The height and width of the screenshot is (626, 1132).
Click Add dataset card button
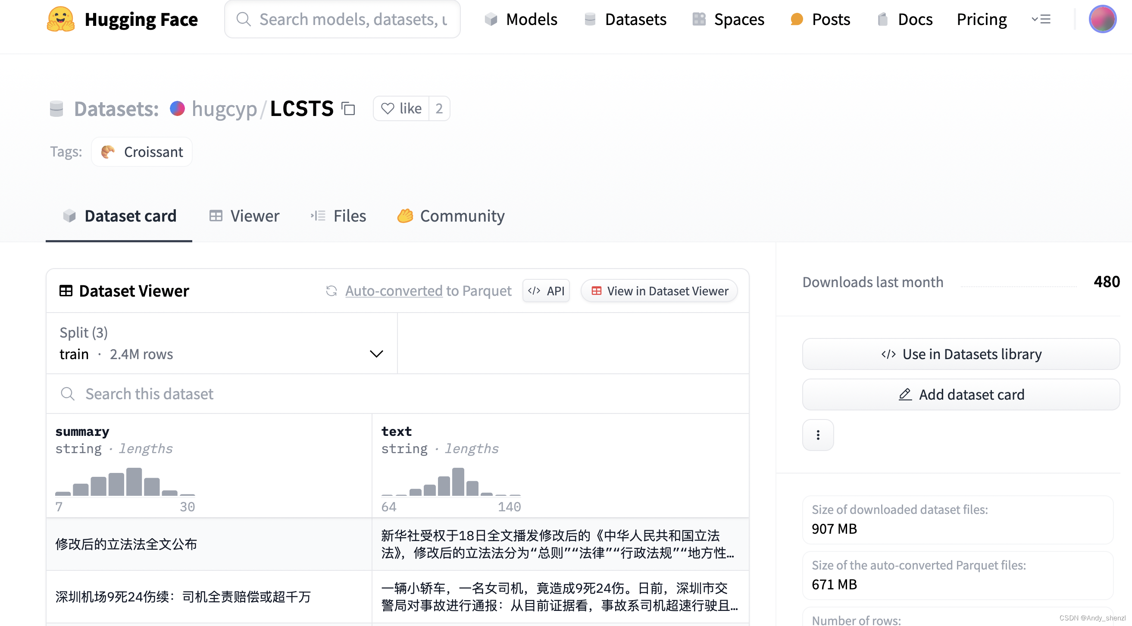960,394
